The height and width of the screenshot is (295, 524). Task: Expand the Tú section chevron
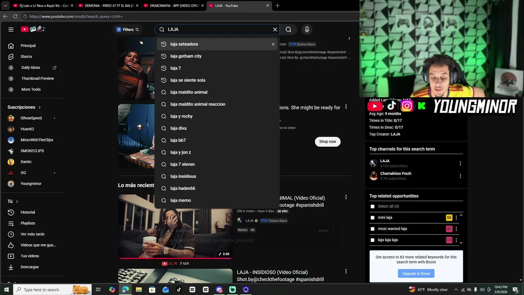click(17, 202)
